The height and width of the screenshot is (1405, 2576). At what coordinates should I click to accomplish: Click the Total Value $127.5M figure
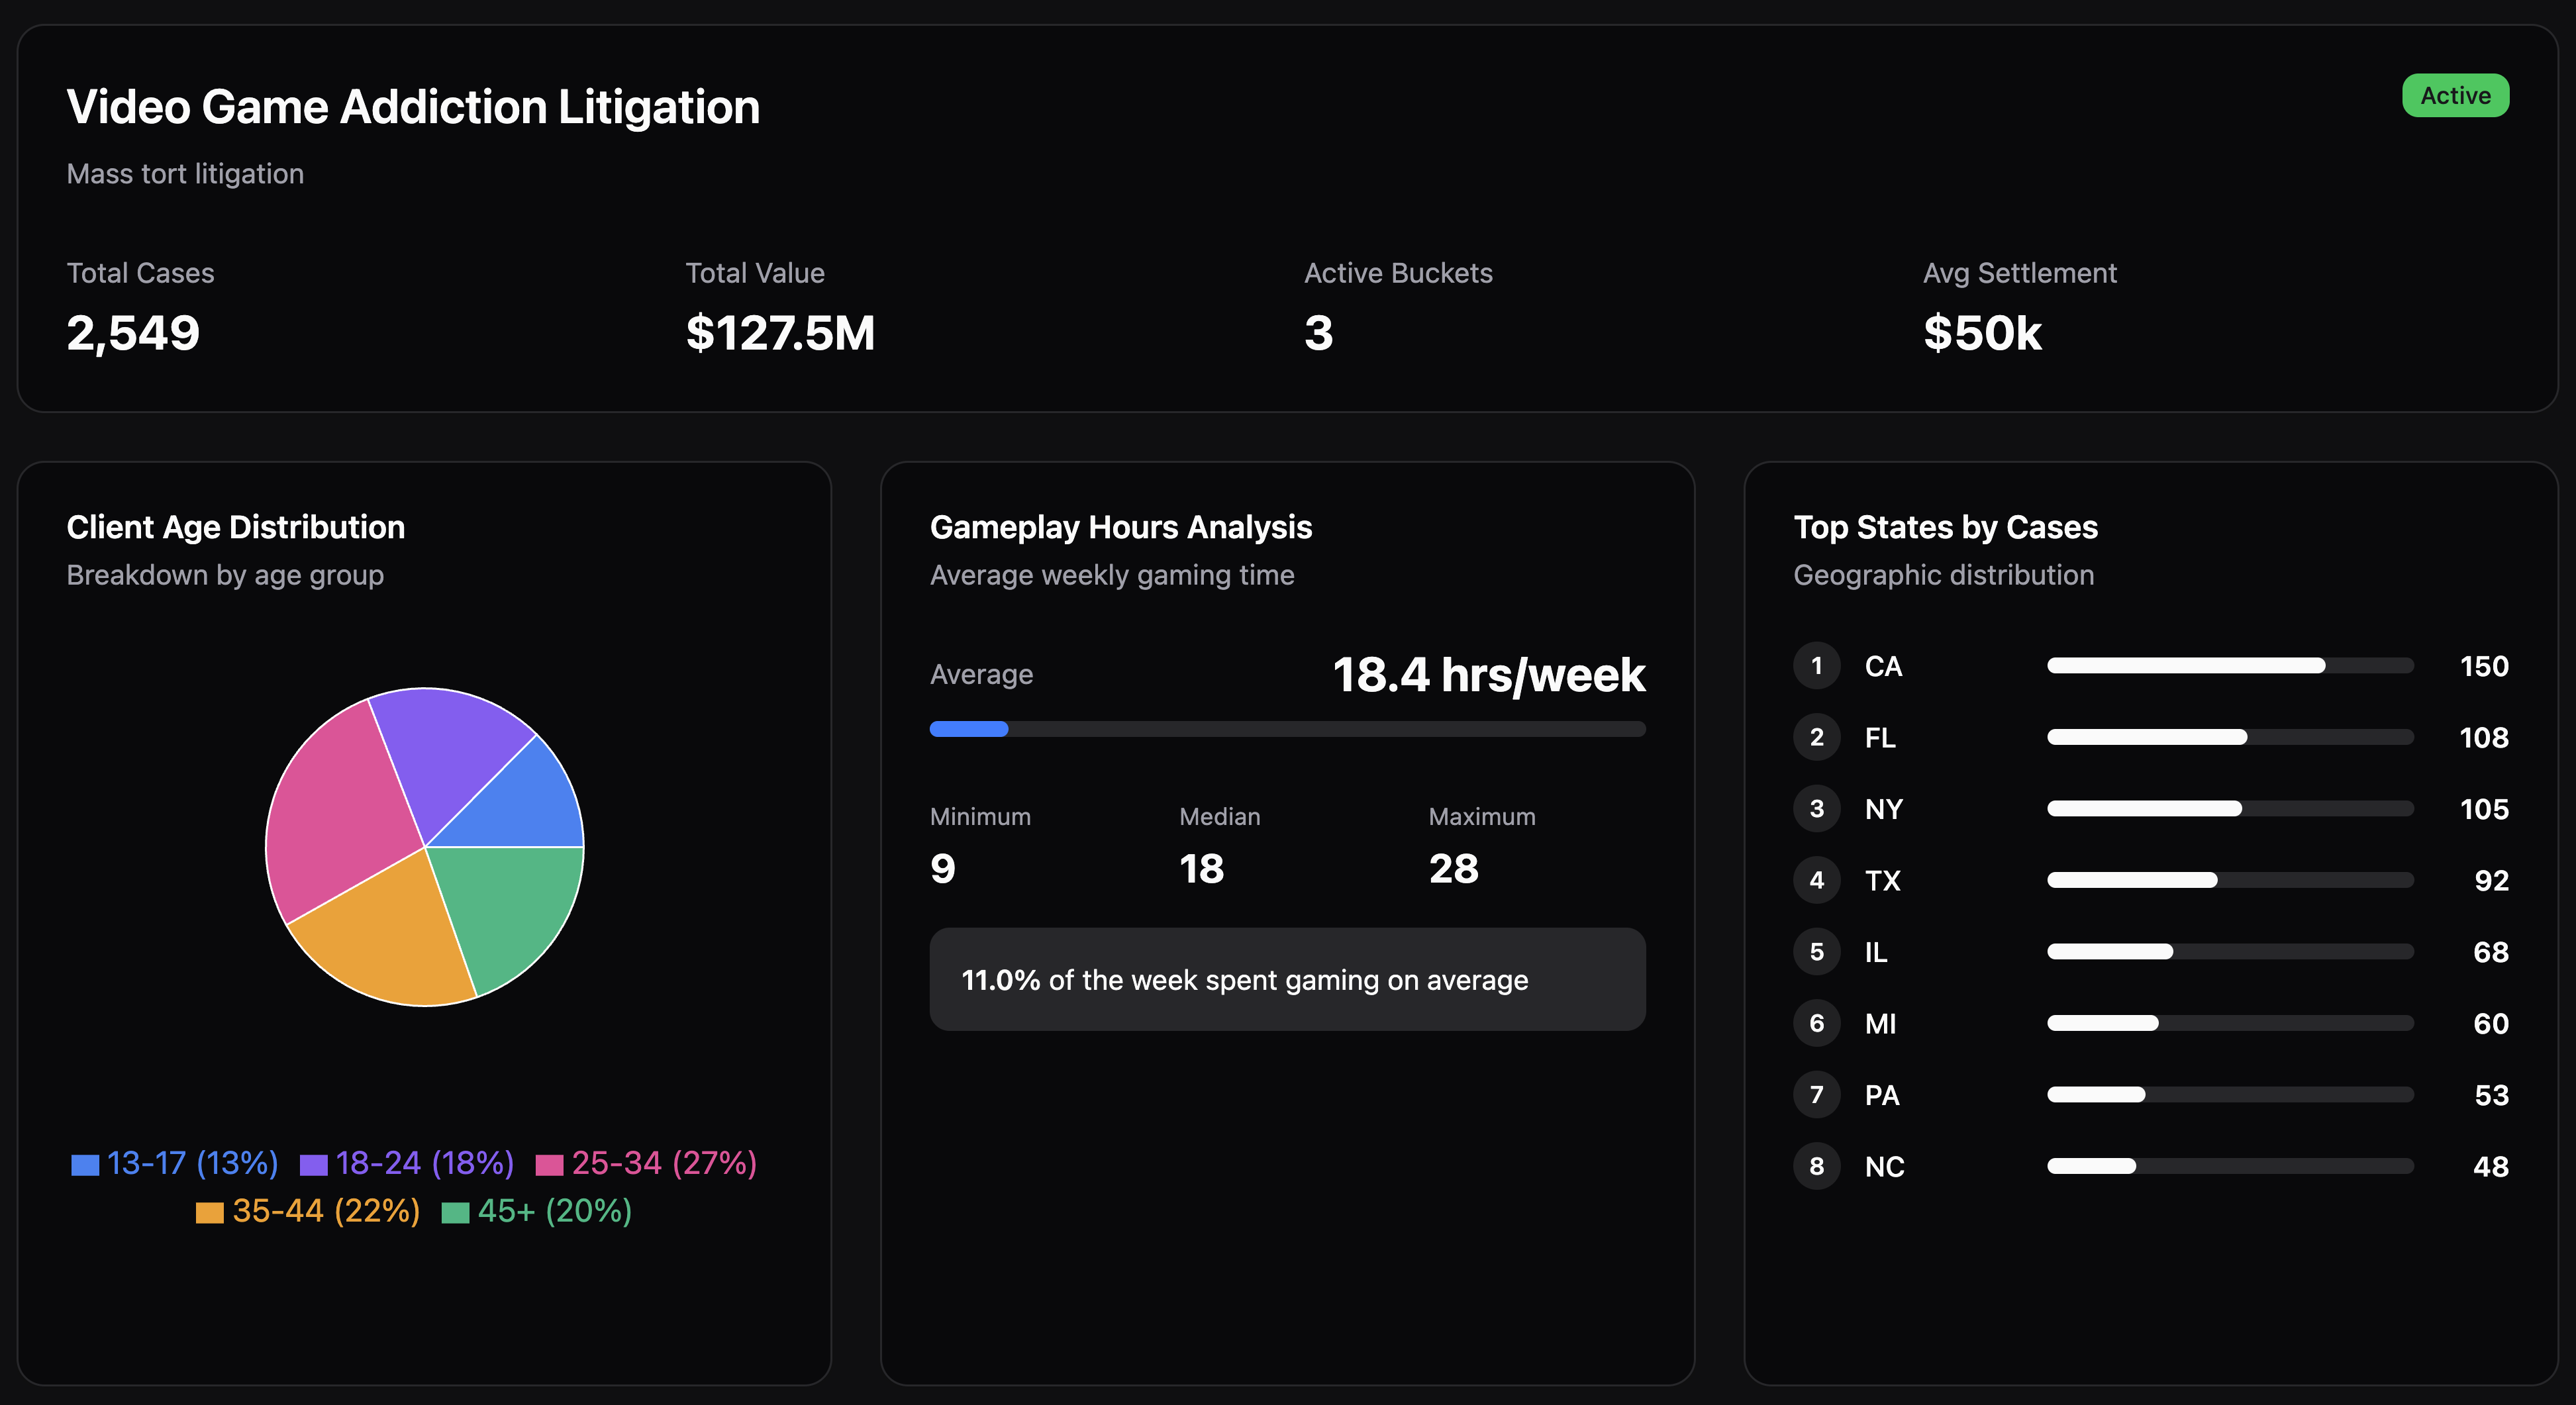780,333
